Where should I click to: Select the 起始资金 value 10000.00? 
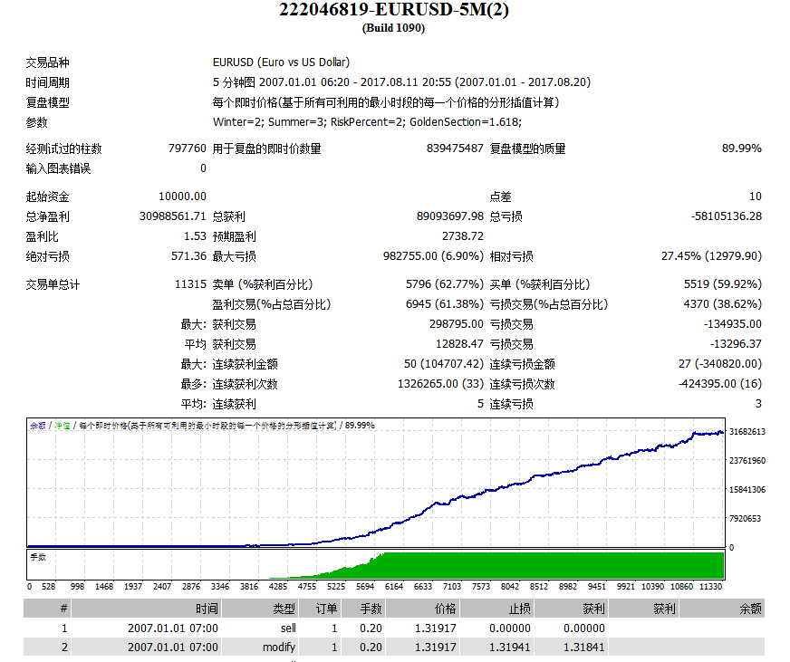pos(182,197)
